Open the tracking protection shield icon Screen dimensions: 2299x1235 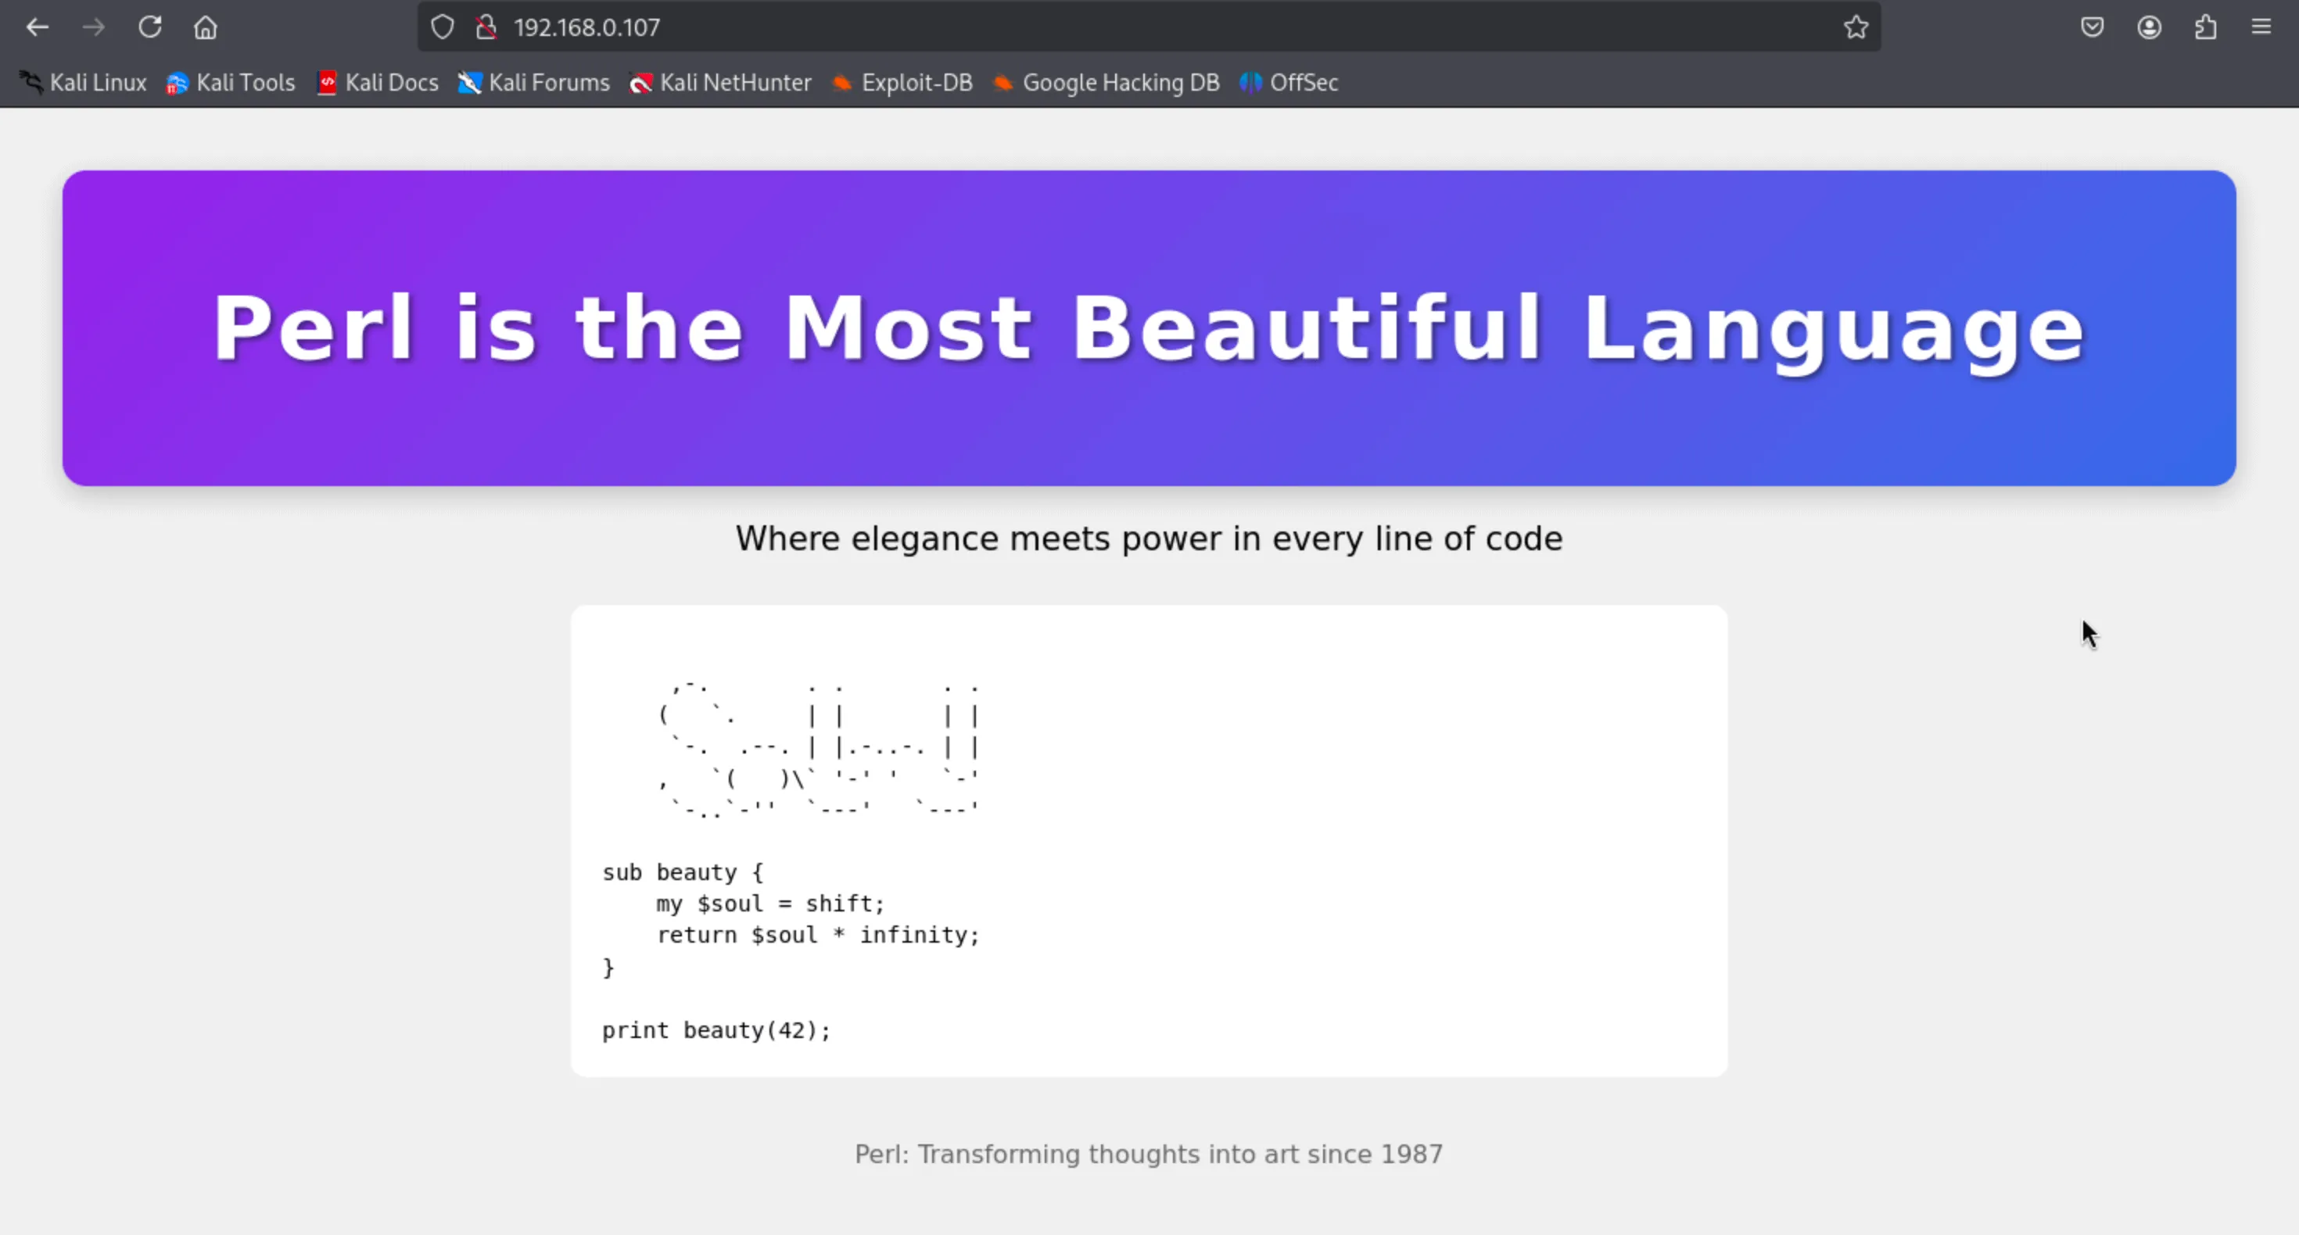coord(443,27)
